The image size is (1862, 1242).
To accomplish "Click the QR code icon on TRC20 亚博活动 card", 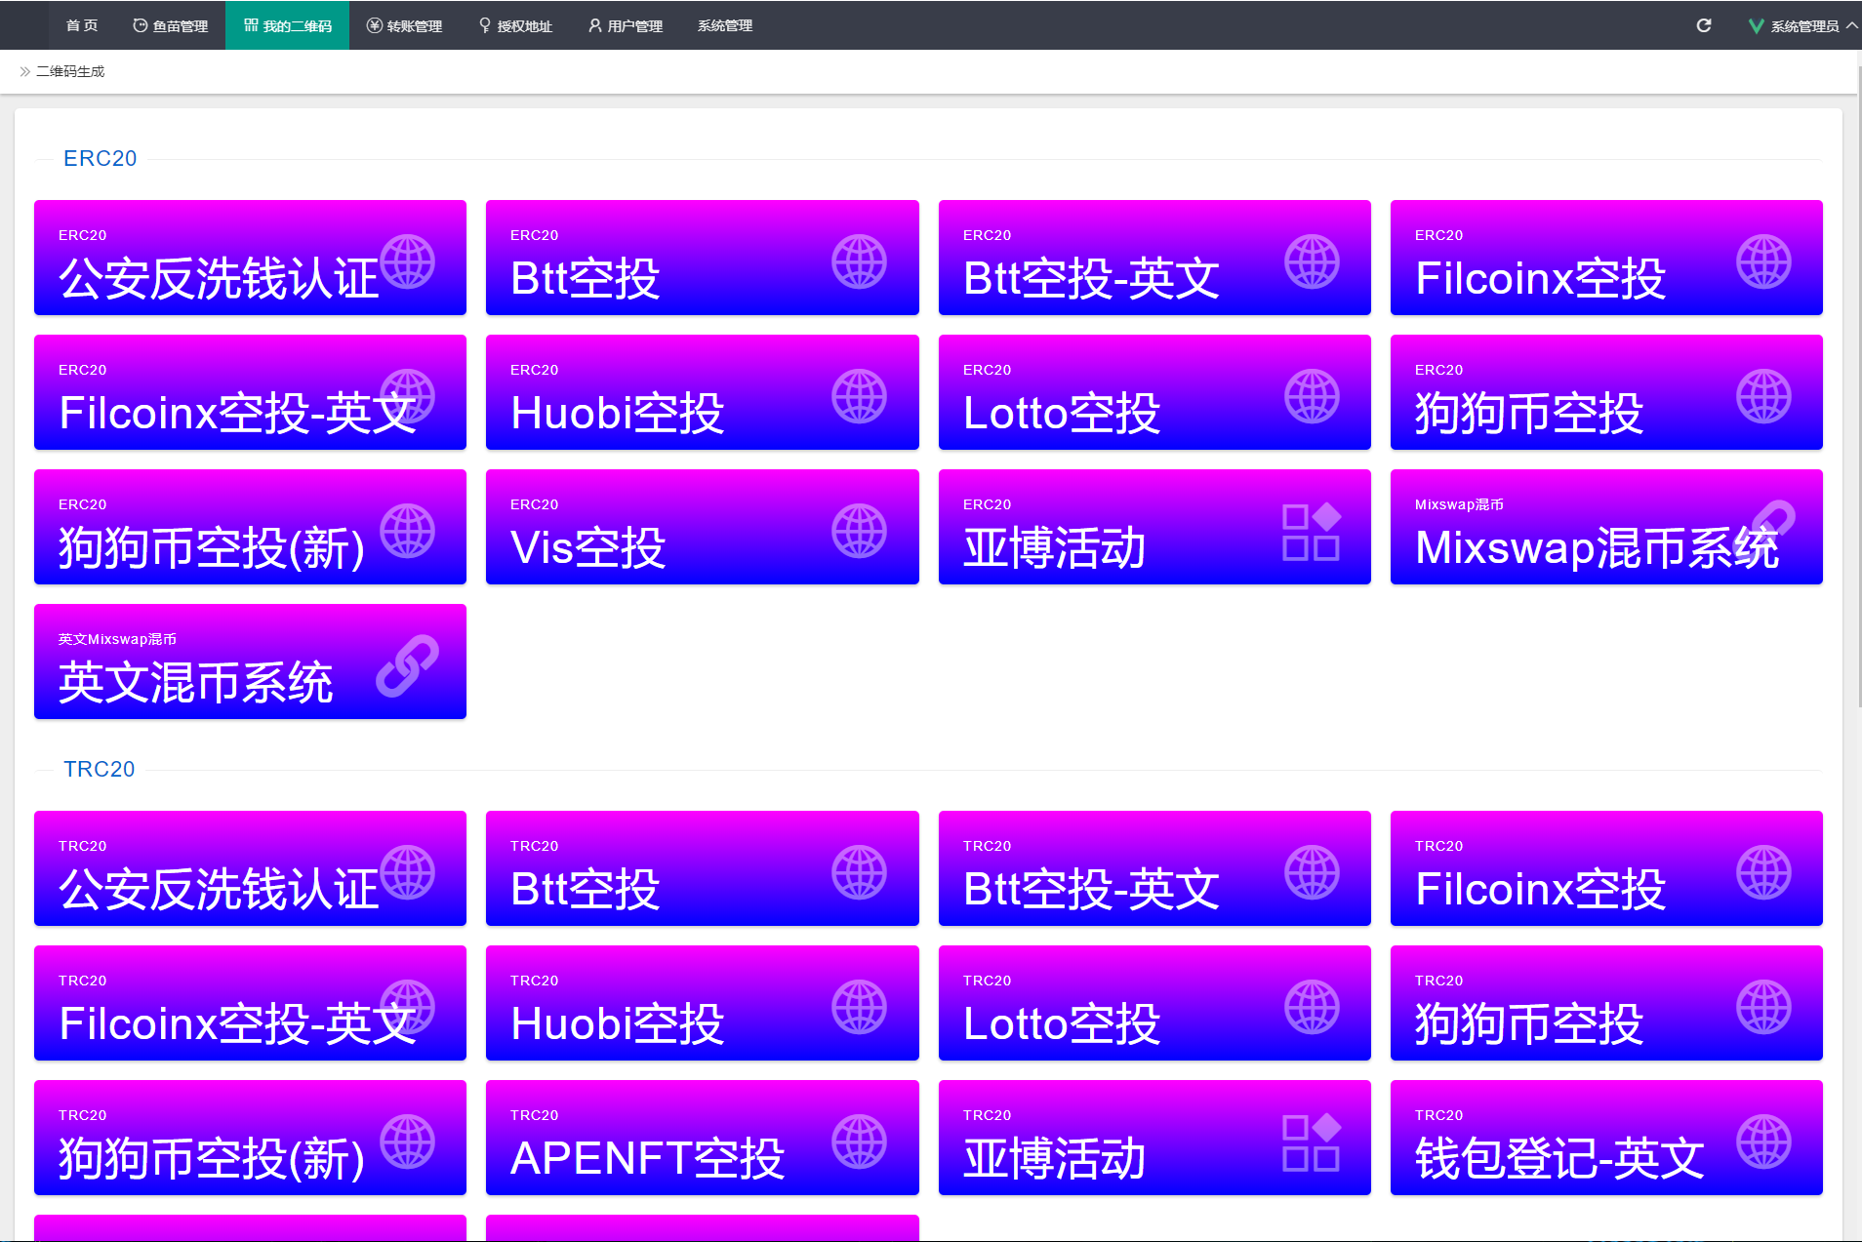I will click(x=1310, y=1141).
